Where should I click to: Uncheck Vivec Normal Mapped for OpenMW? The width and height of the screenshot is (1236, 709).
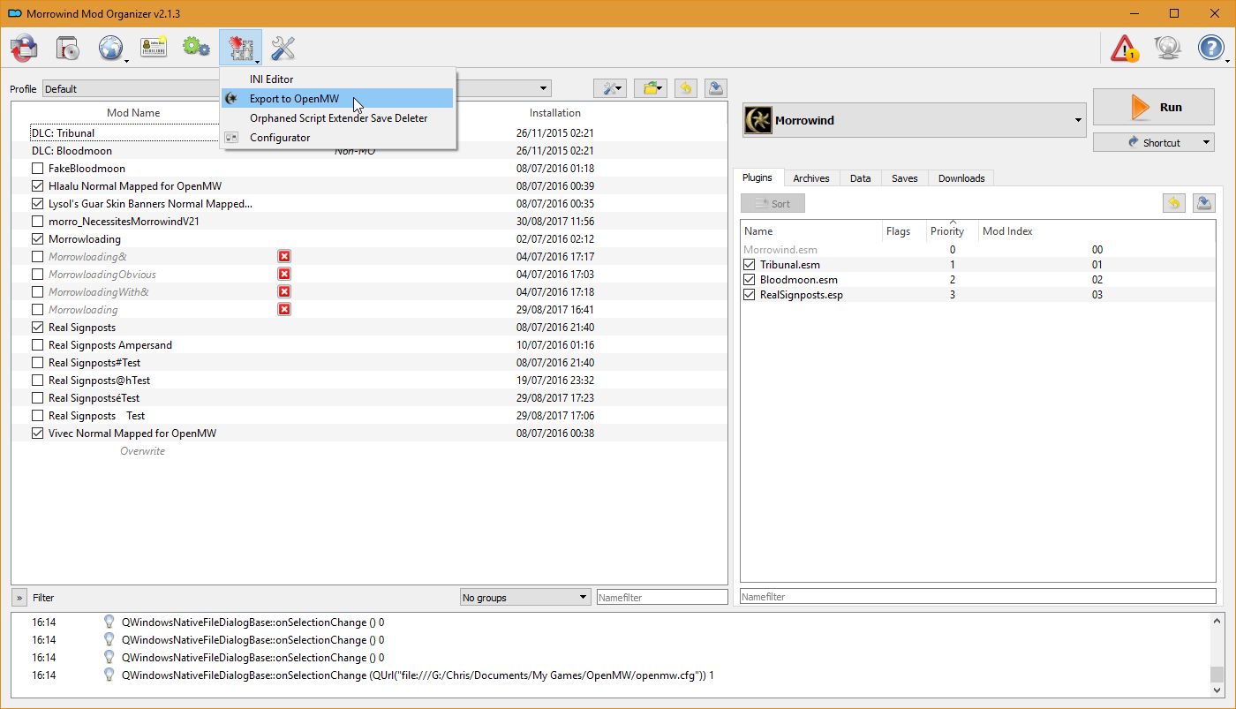(x=37, y=433)
